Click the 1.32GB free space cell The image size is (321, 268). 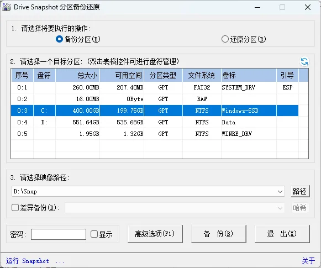pos(122,134)
